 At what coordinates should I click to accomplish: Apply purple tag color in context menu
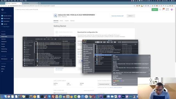[x=122, y=81]
